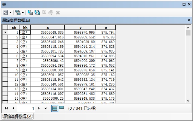
Task: Select row 5 using its row selector
Action: coord(5,51)
